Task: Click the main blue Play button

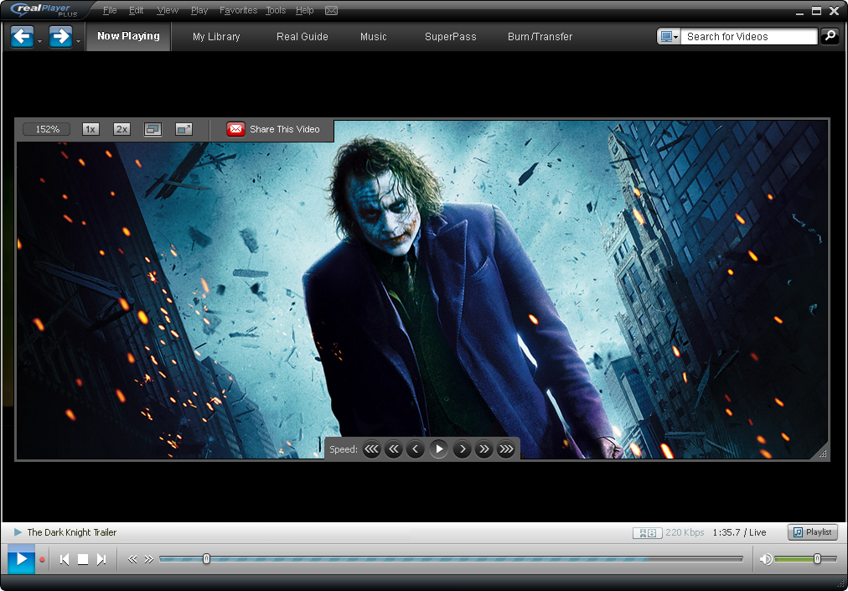Action: [x=22, y=559]
